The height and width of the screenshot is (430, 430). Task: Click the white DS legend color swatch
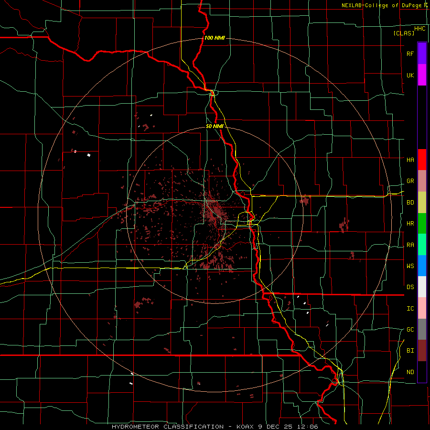422,287
